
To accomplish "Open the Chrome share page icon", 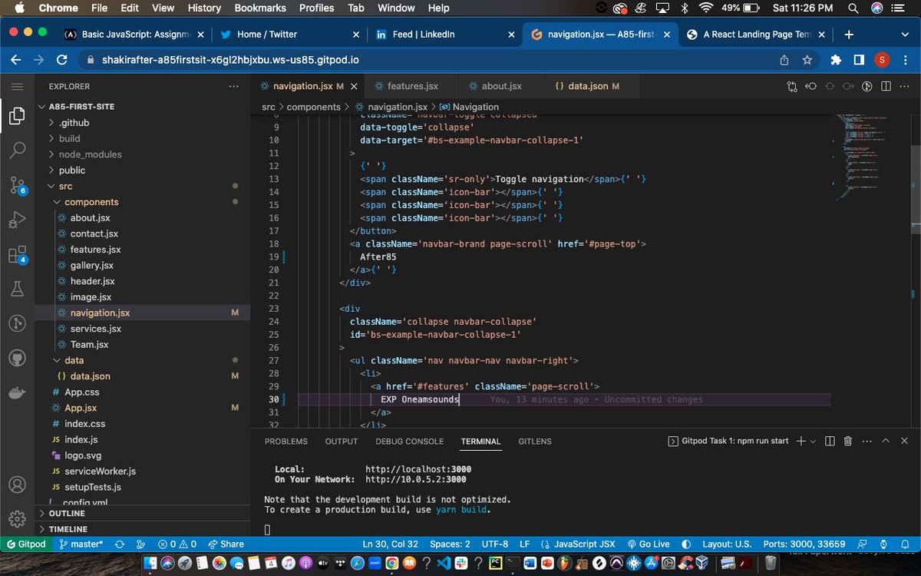I will click(x=784, y=60).
